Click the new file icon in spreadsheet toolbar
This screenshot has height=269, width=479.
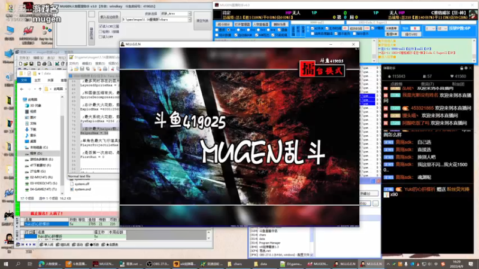coord(20,64)
